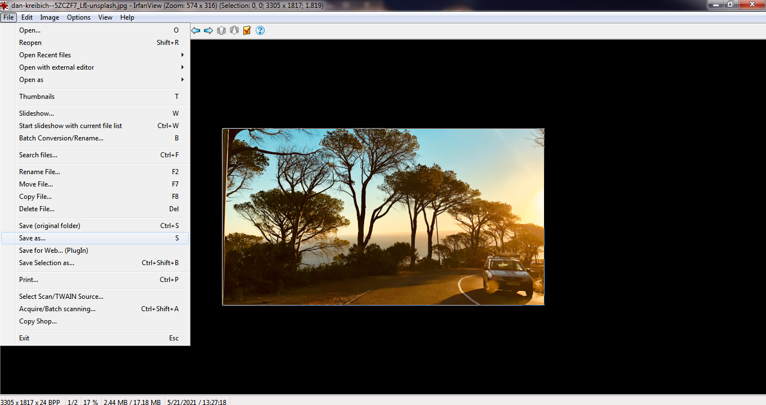The height and width of the screenshot is (405, 766).
Task: Click the blue question mark help icon
Action: 260,30
